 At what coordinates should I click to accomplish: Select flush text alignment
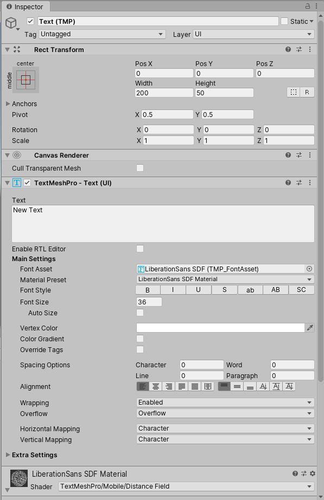tap(195, 386)
